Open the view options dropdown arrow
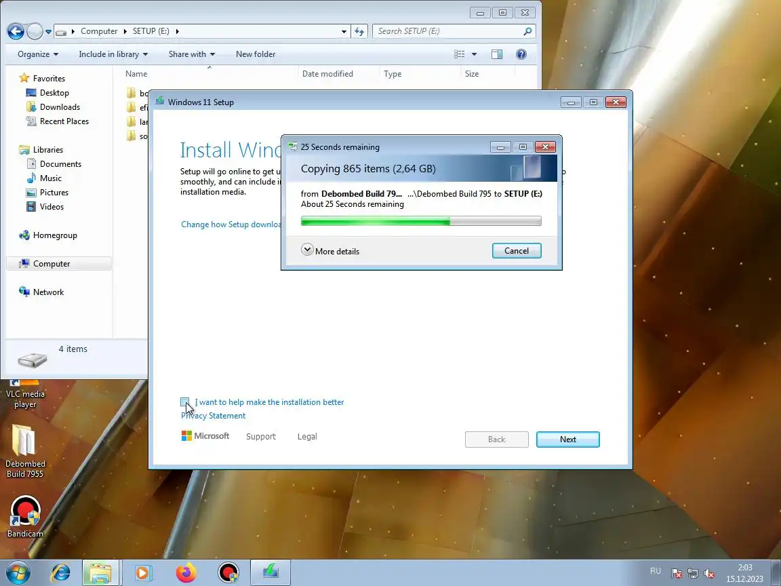Screen dimensions: 781x586 pyautogui.click(x=474, y=54)
